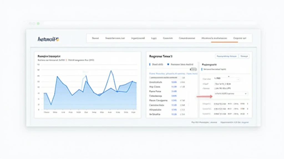Select the Logs tab in the navigation bar
Viewport: 284px width, 159px height.
154,38
